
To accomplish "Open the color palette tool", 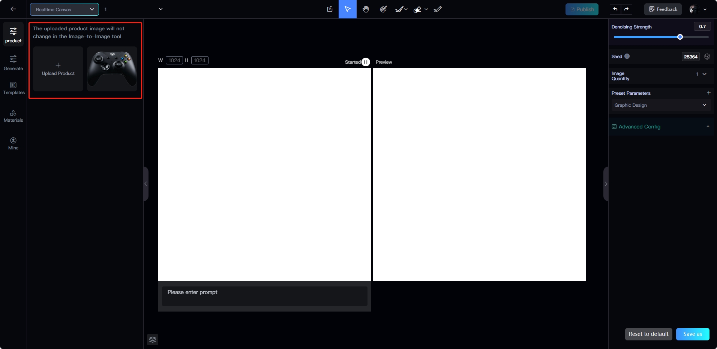I will pos(383,9).
